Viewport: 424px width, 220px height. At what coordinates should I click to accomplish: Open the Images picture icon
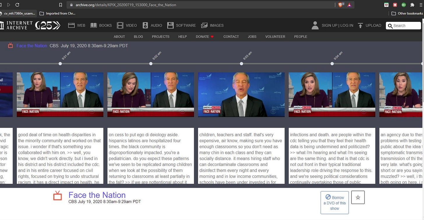pyautogui.click(x=204, y=25)
